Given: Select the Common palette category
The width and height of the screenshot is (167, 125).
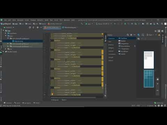Looking at the screenshot, I should tap(111, 38).
